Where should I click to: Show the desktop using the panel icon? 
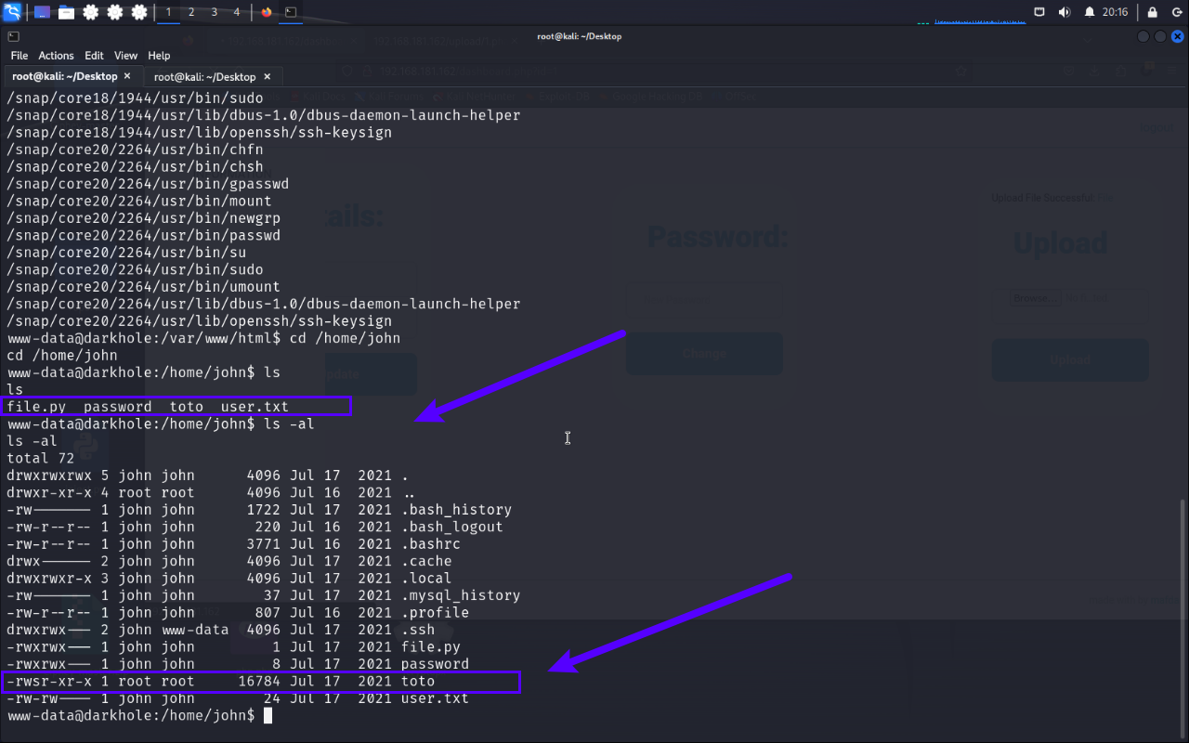[43, 12]
